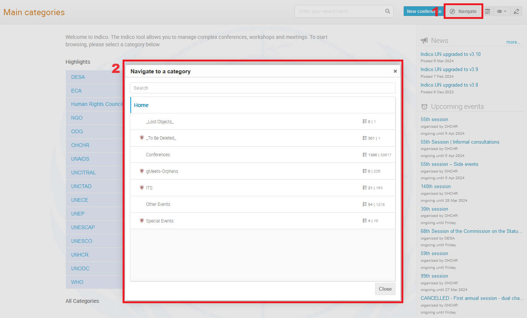Image resolution: width=527 pixels, height=318 pixels.
Task: Open Indico.UN upgraded to v3.8 news
Action: pyautogui.click(x=449, y=85)
